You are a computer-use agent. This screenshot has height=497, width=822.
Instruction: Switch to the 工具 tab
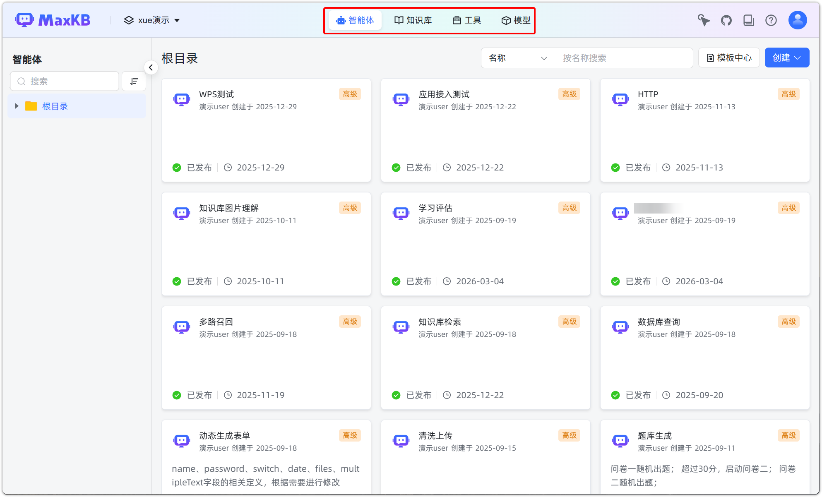pos(466,20)
